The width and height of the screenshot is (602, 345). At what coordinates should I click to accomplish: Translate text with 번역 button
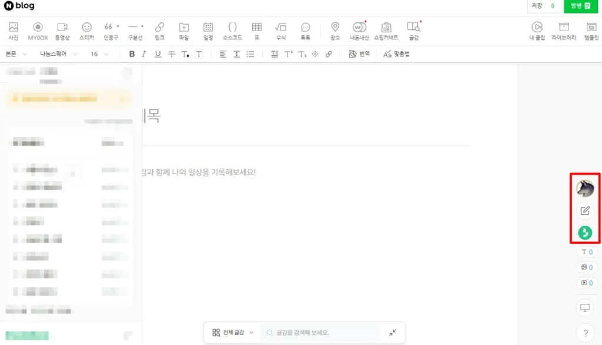pyautogui.click(x=359, y=54)
